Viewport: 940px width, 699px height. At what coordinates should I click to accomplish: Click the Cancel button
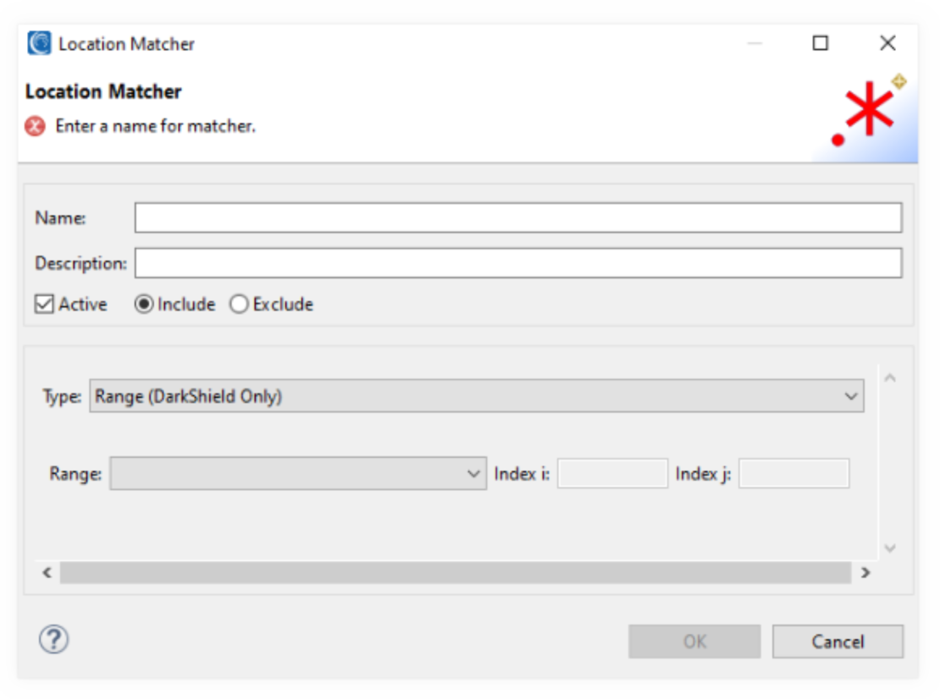point(838,641)
